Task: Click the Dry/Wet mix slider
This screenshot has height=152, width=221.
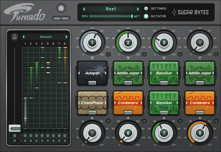Action: [111, 16]
